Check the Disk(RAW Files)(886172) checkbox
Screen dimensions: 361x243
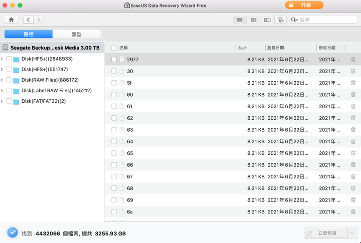point(9,80)
